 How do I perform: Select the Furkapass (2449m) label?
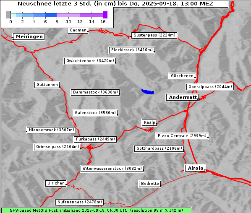point(95,139)
